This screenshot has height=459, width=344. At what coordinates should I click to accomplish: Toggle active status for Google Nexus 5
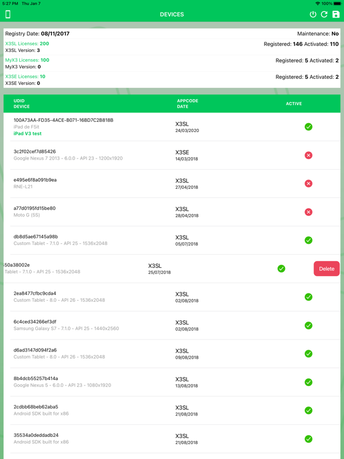pos(308,382)
